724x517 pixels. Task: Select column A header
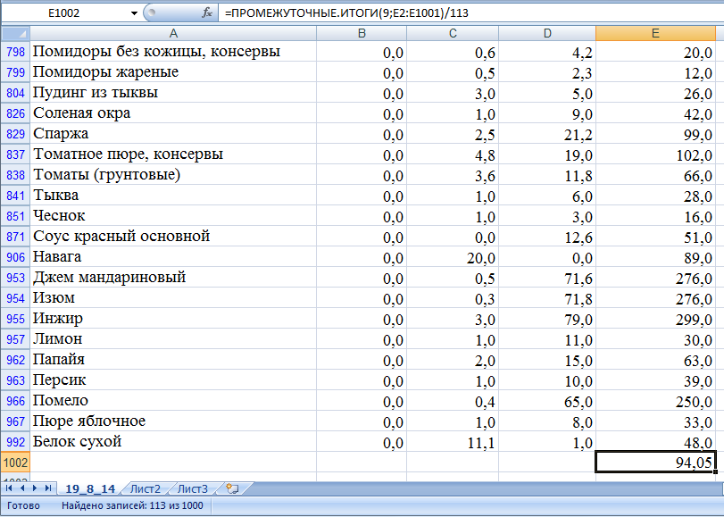click(173, 33)
